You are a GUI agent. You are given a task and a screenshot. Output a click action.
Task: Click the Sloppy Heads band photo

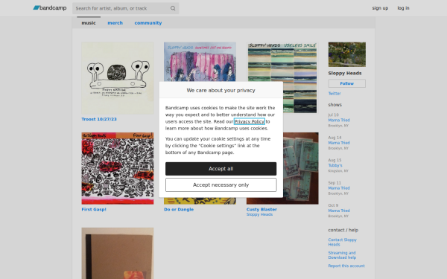pyautogui.click(x=347, y=54)
